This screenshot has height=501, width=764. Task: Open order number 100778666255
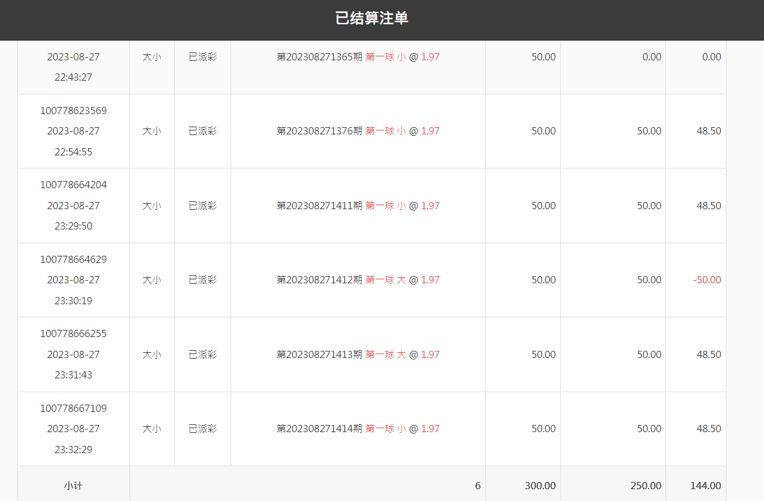74,334
